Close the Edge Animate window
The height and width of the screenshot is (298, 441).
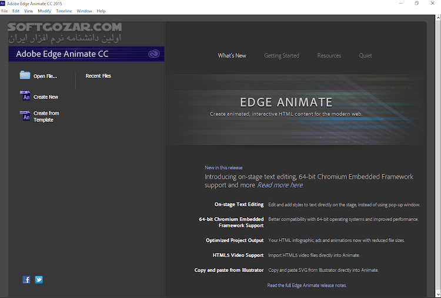(433, 4)
